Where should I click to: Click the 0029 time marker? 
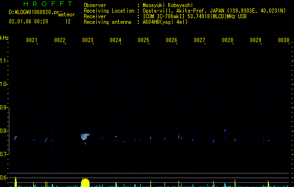(x=256, y=40)
